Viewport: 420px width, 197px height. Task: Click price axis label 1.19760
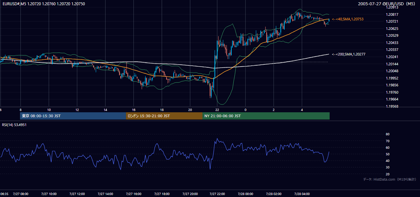[392, 92]
